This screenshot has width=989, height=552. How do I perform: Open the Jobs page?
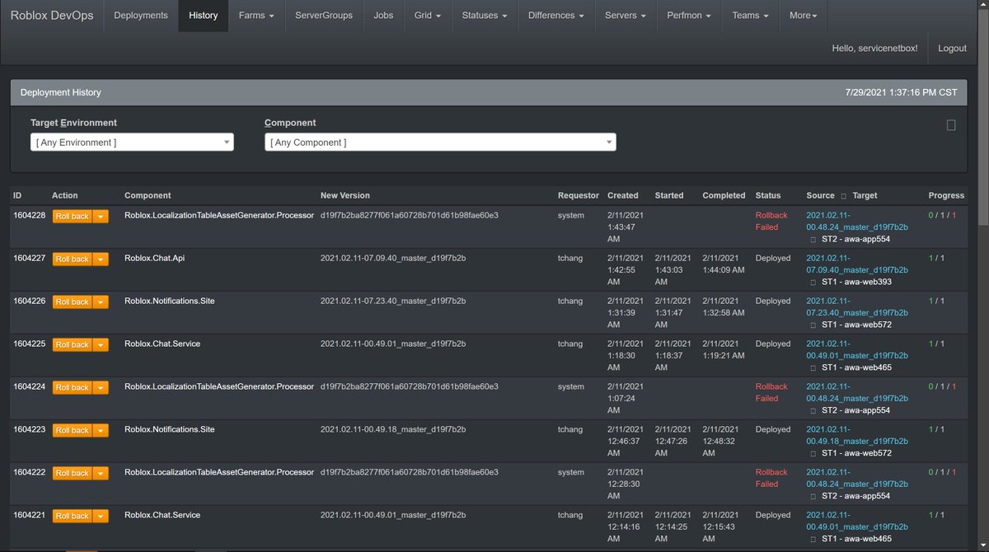[383, 16]
